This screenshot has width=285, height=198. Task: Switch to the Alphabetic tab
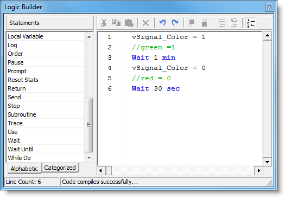coord(24,169)
